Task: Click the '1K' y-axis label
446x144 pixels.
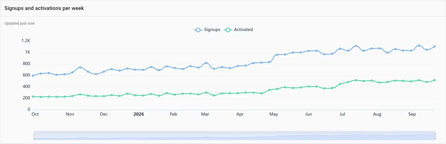Action: point(28,52)
